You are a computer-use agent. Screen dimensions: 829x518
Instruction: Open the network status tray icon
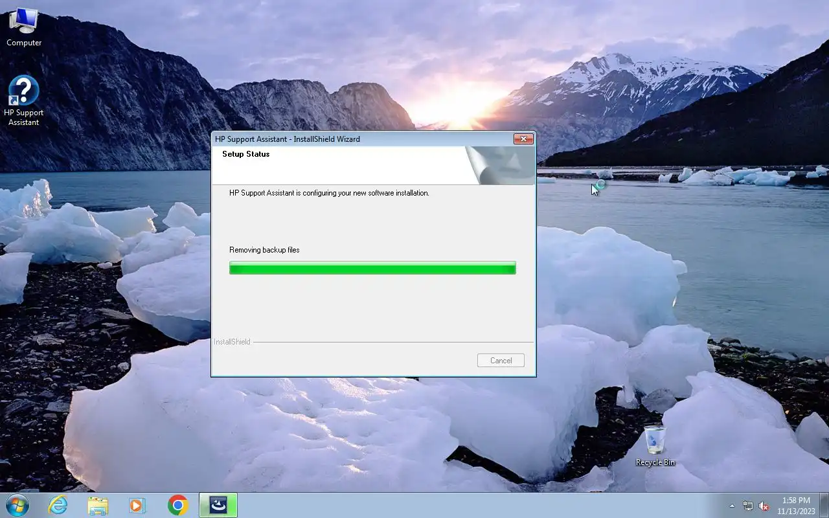pyautogui.click(x=748, y=506)
